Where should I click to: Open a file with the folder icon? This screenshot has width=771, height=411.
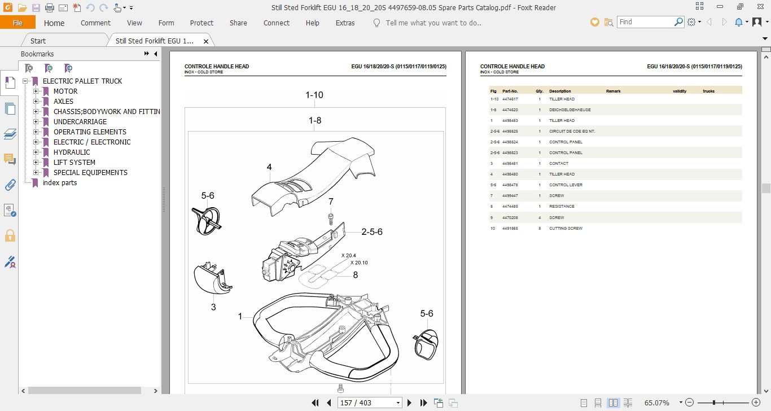click(x=22, y=8)
